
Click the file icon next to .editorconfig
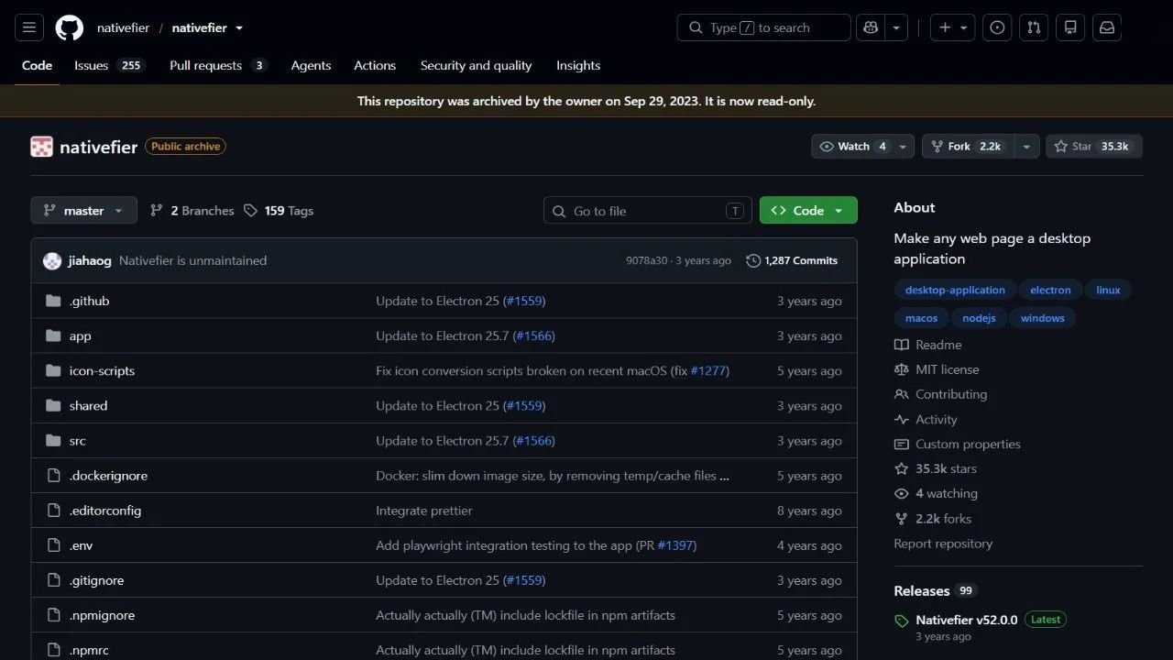(53, 511)
